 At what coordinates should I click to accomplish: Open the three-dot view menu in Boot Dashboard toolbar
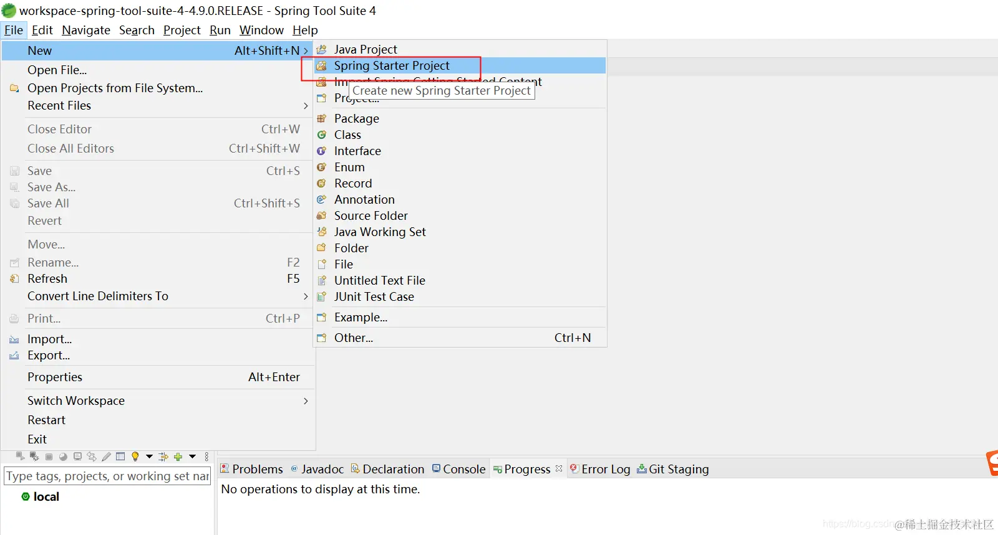[206, 457]
